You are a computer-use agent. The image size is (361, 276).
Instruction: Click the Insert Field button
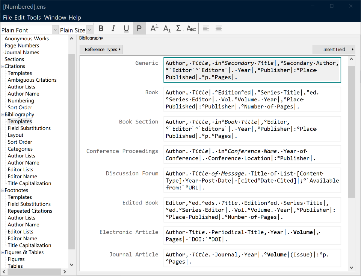coord(334,49)
